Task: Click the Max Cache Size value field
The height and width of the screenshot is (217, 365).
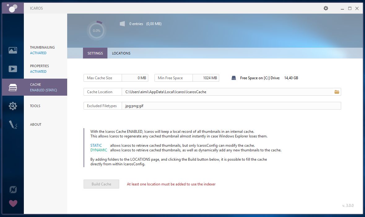Action: click(135, 78)
